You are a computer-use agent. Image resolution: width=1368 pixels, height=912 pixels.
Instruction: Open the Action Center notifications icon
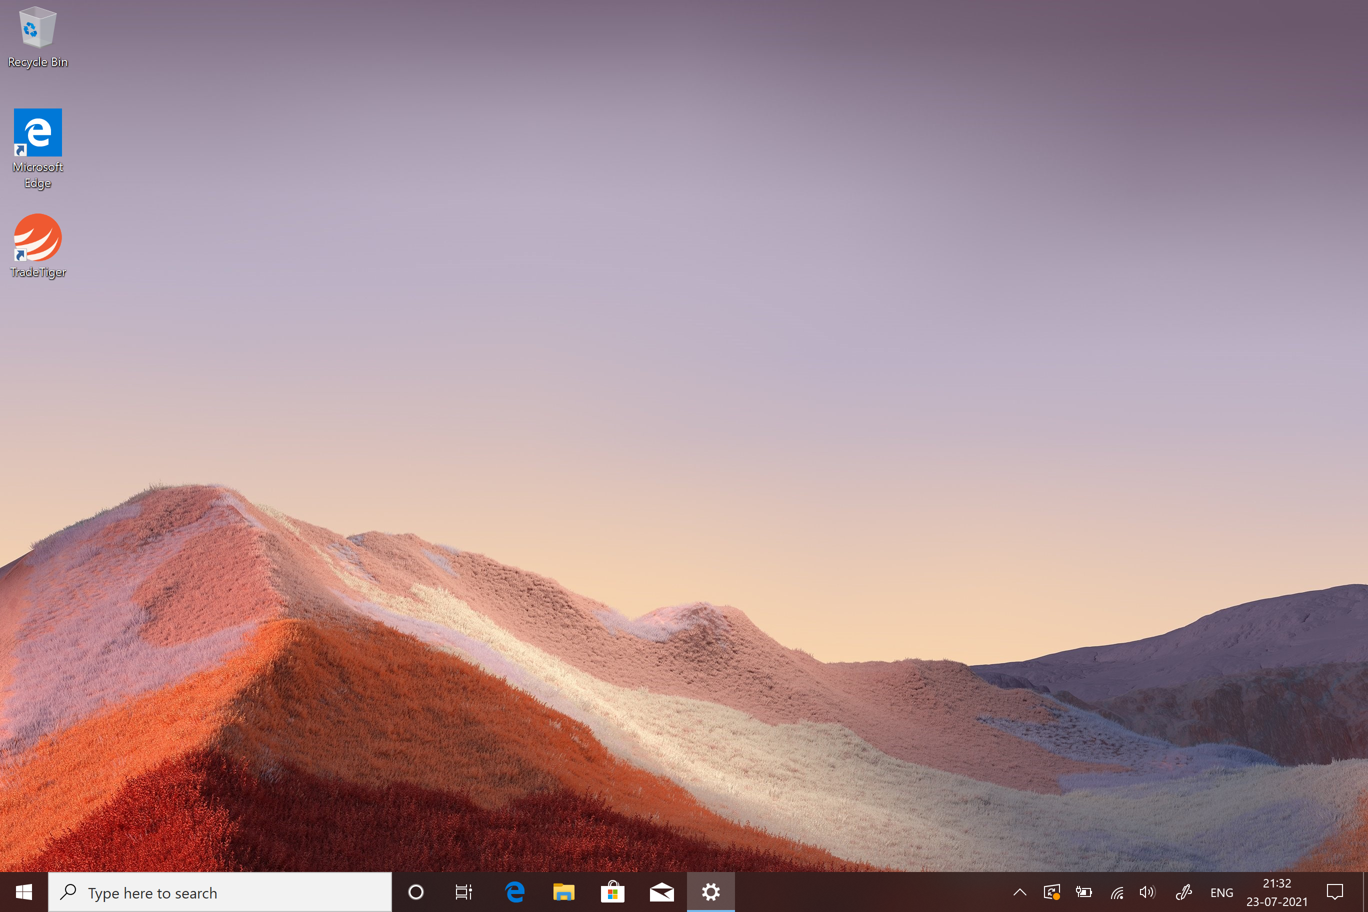click(1335, 891)
